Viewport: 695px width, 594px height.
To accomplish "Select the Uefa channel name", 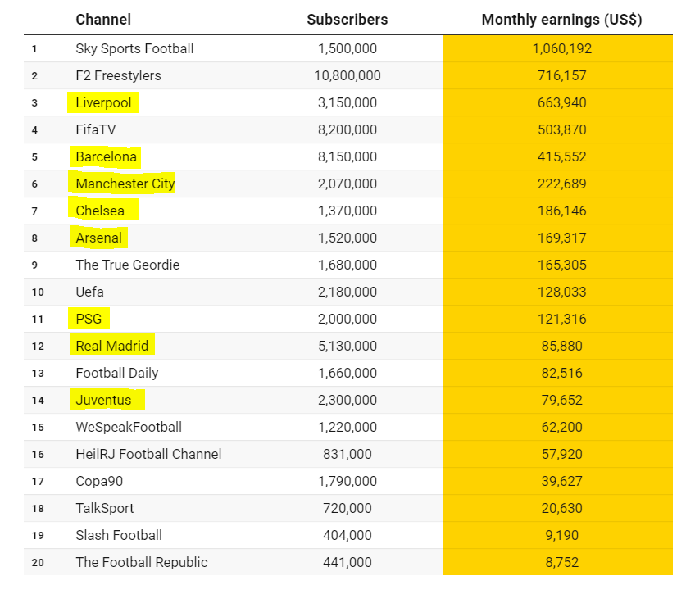I will pyautogui.click(x=89, y=292).
